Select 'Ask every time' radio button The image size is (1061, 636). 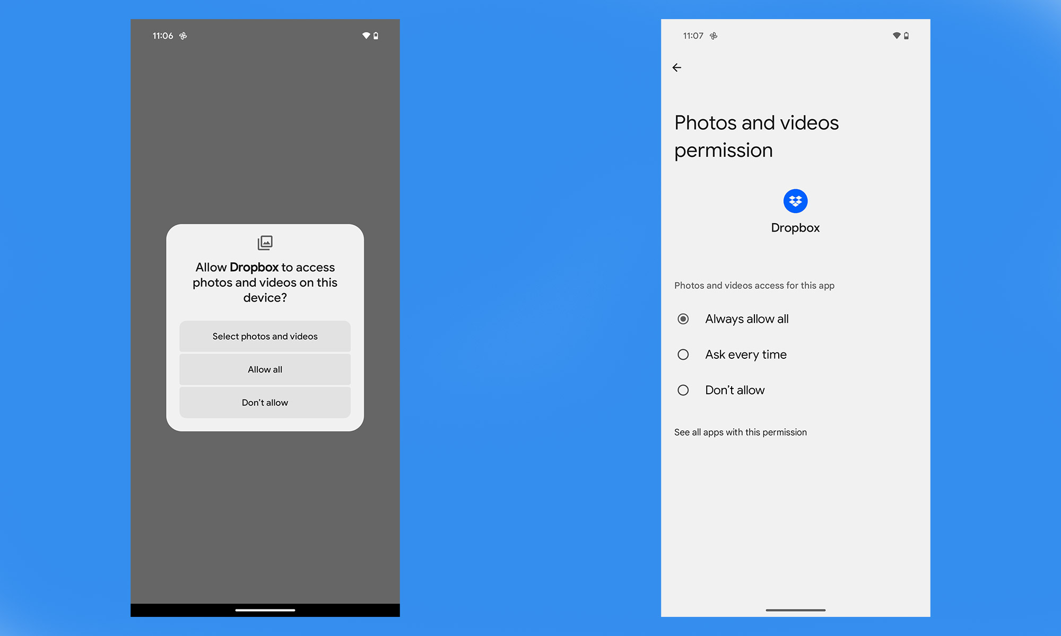coord(682,355)
